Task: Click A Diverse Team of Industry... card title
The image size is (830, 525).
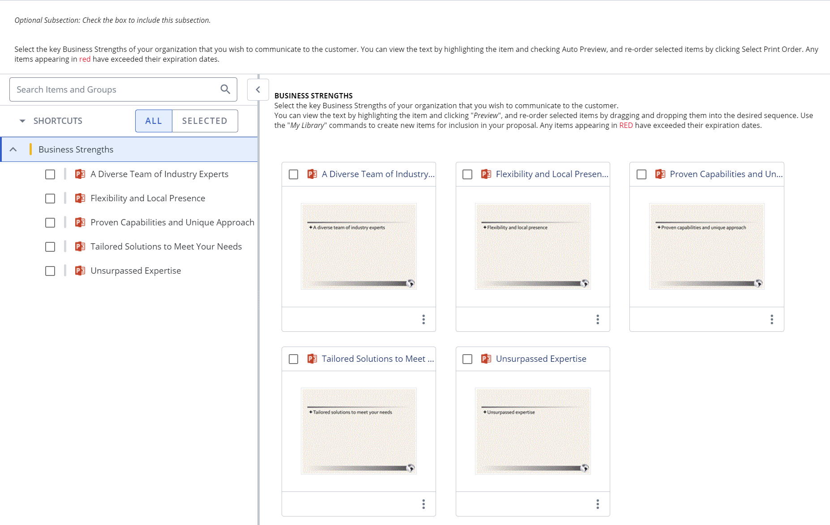Action: 378,174
